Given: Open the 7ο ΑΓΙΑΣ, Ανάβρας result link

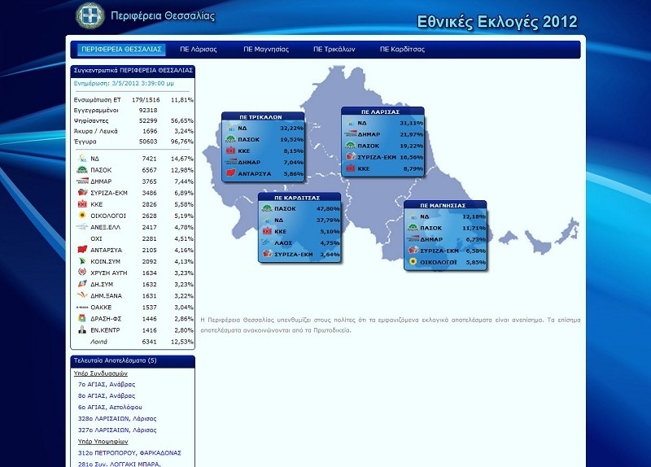Looking at the screenshot, I should click(x=107, y=384).
